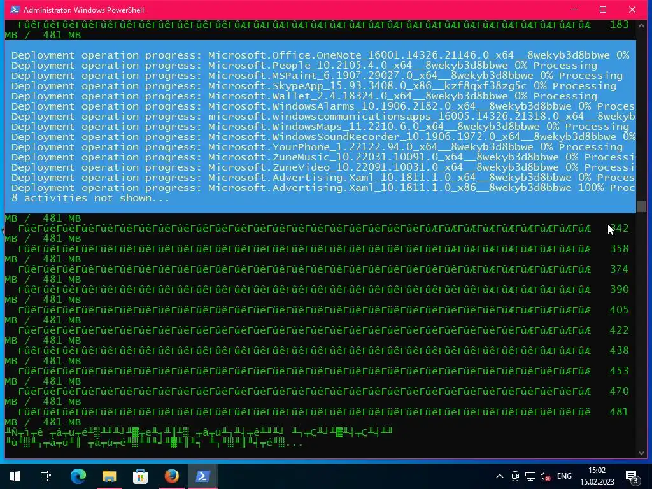Image resolution: width=652 pixels, height=489 pixels.
Task: Minimize the PowerShell window
Action: (x=574, y=10)
